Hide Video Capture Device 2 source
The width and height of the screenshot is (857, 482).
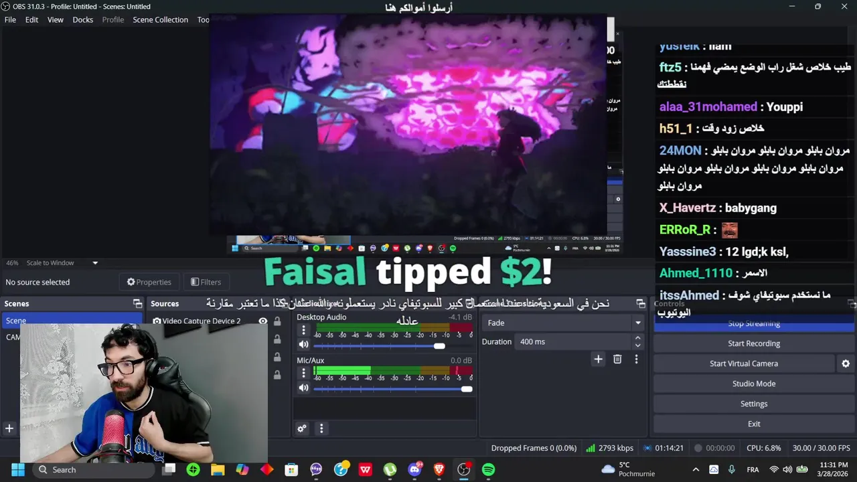point(262,321)
